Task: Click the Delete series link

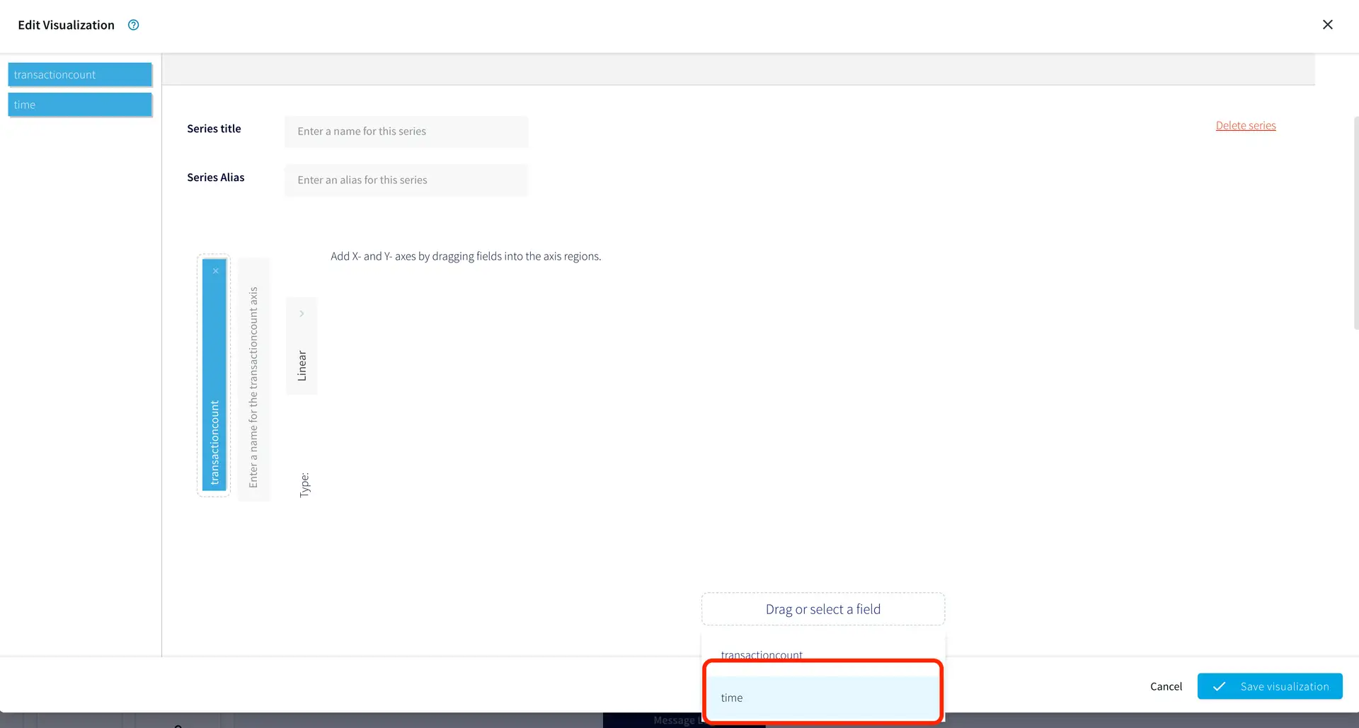Action: coord(1245,125)
